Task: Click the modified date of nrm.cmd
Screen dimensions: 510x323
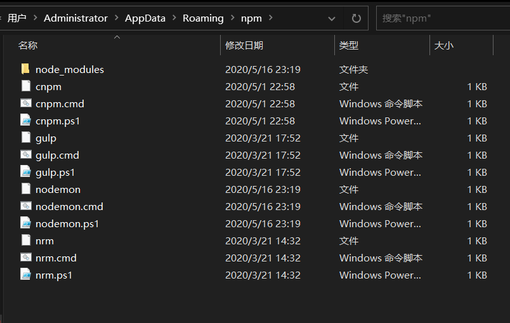Action: click(263, 258)
